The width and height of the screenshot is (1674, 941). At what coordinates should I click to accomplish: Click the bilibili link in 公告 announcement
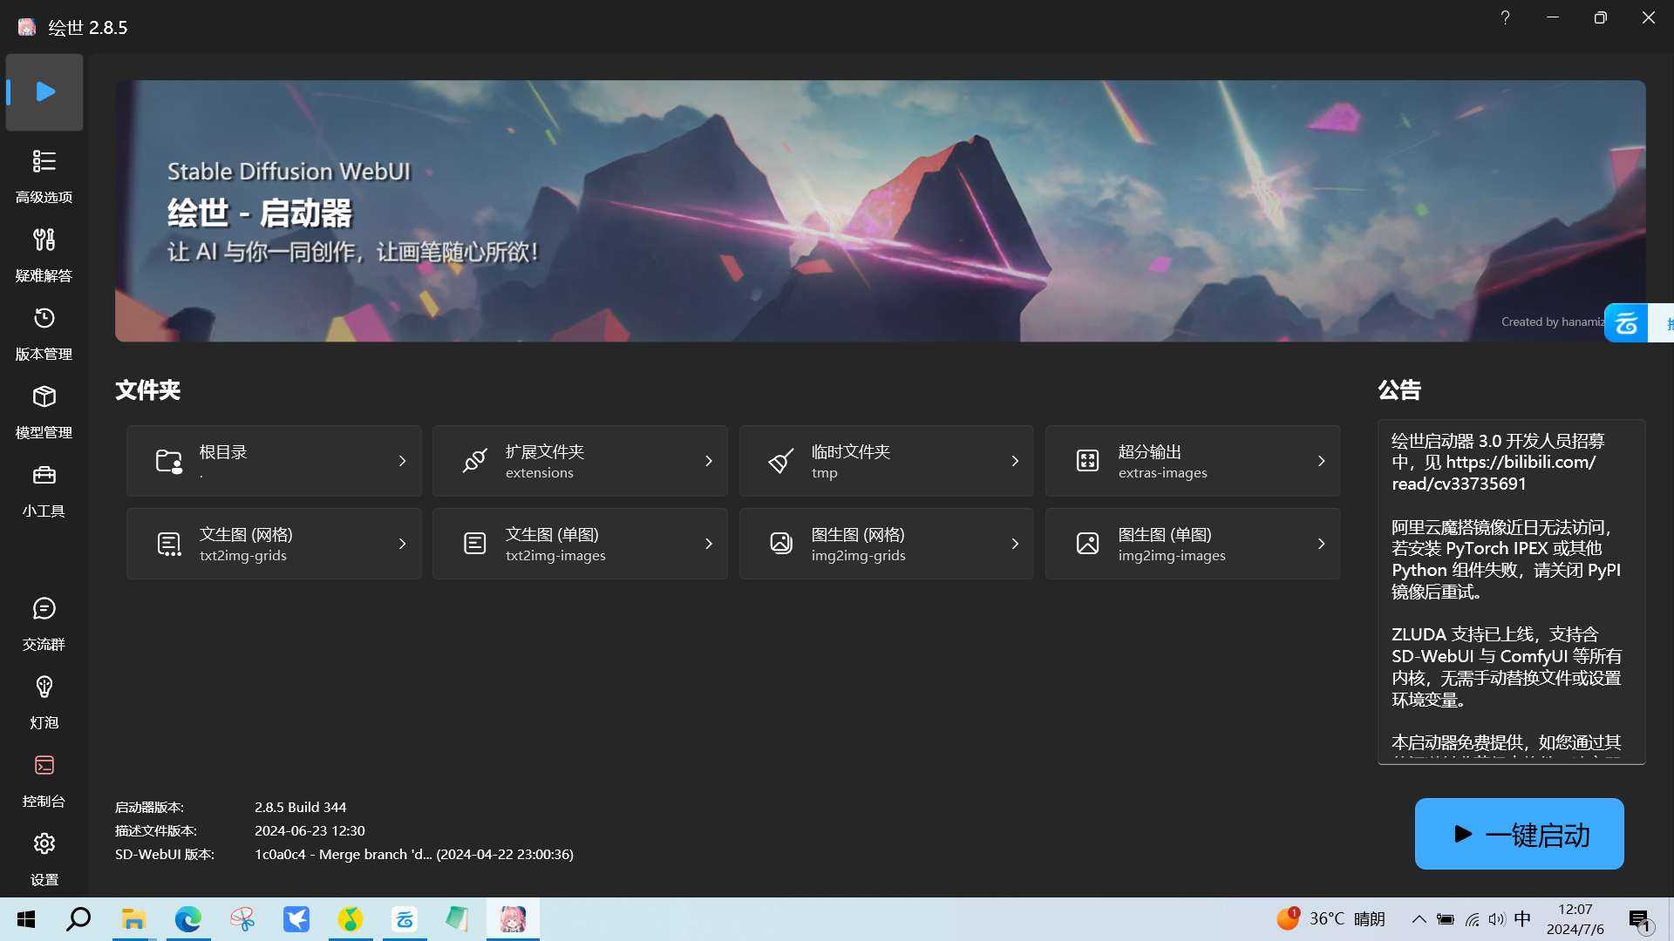pos(1494,473)
